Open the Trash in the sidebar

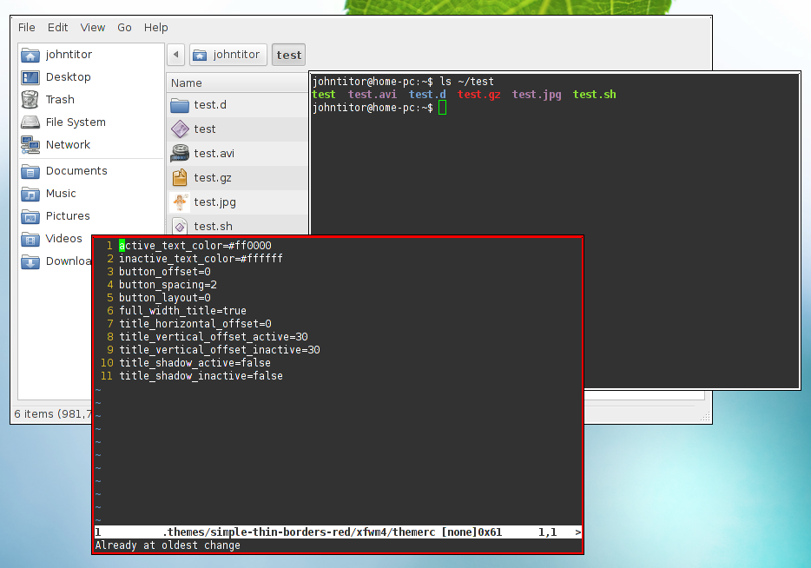click(x=61, y=99)
